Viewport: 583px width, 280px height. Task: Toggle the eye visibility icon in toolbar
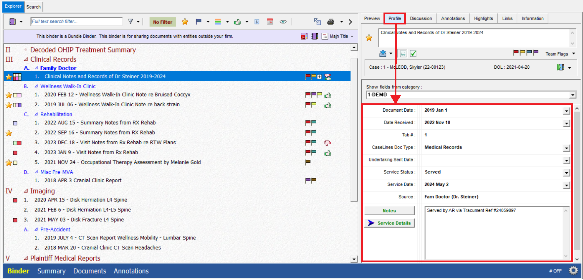283,22
